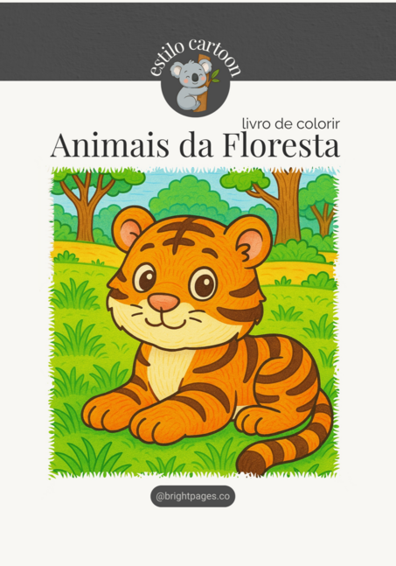Click the large tree trunk on right

[287, 206]
